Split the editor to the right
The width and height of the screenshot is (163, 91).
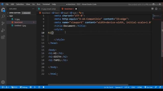point(156,9)
